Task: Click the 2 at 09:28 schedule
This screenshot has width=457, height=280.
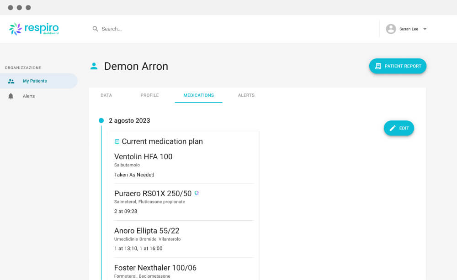Action: coord(126,212)
